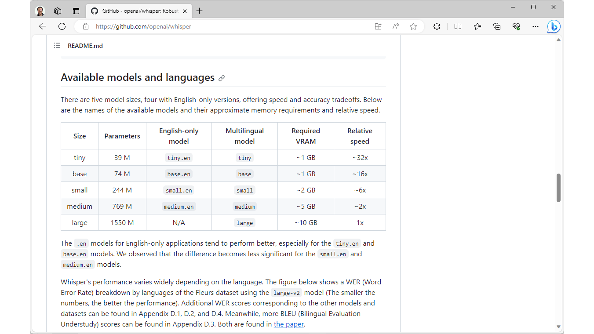Screen dimensions: 594x334
Task: Click the Required VRAM column header
Action: coord(306,136)
